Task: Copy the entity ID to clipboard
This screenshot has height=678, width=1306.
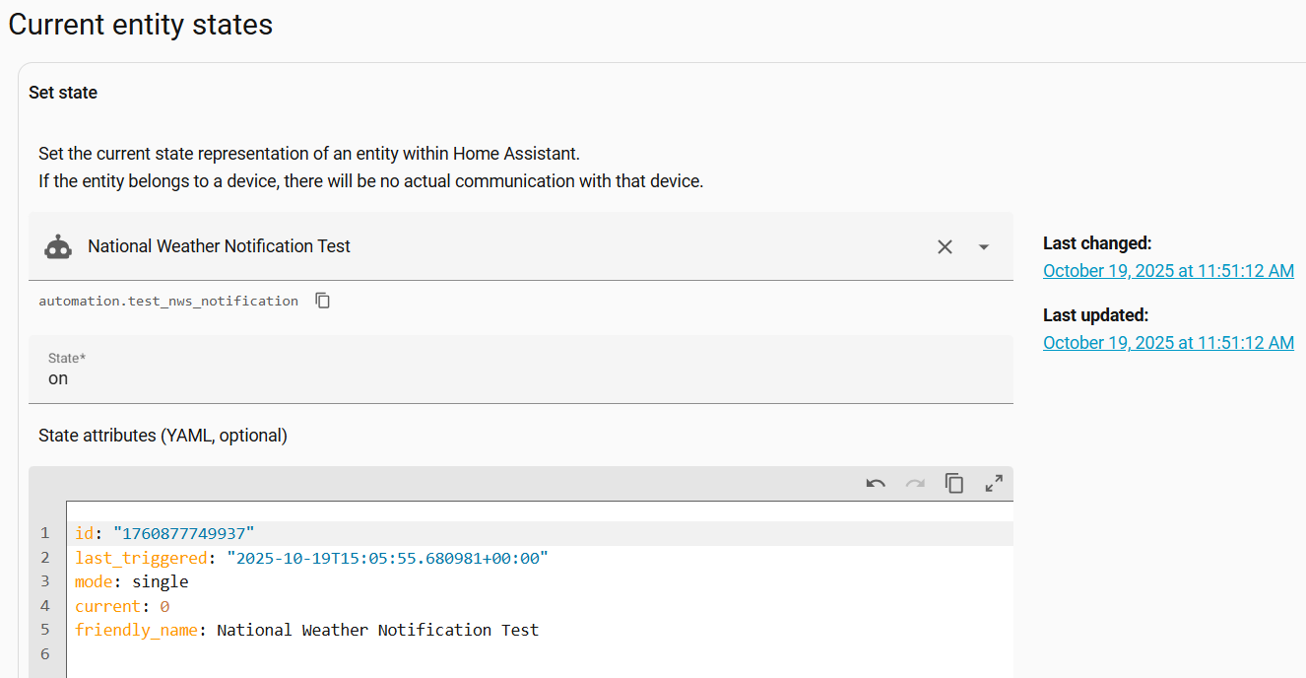Action: tap(323, 301)
